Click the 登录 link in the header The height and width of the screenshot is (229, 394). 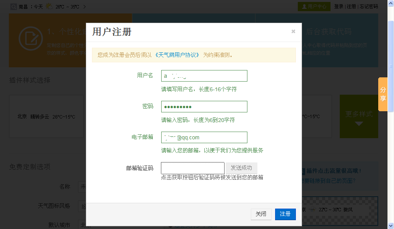point(339,7)
